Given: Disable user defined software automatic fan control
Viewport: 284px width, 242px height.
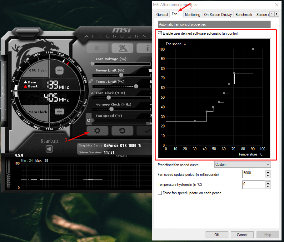Looking at the screenshot, I should pyautogui.click(x=160, y=33).
